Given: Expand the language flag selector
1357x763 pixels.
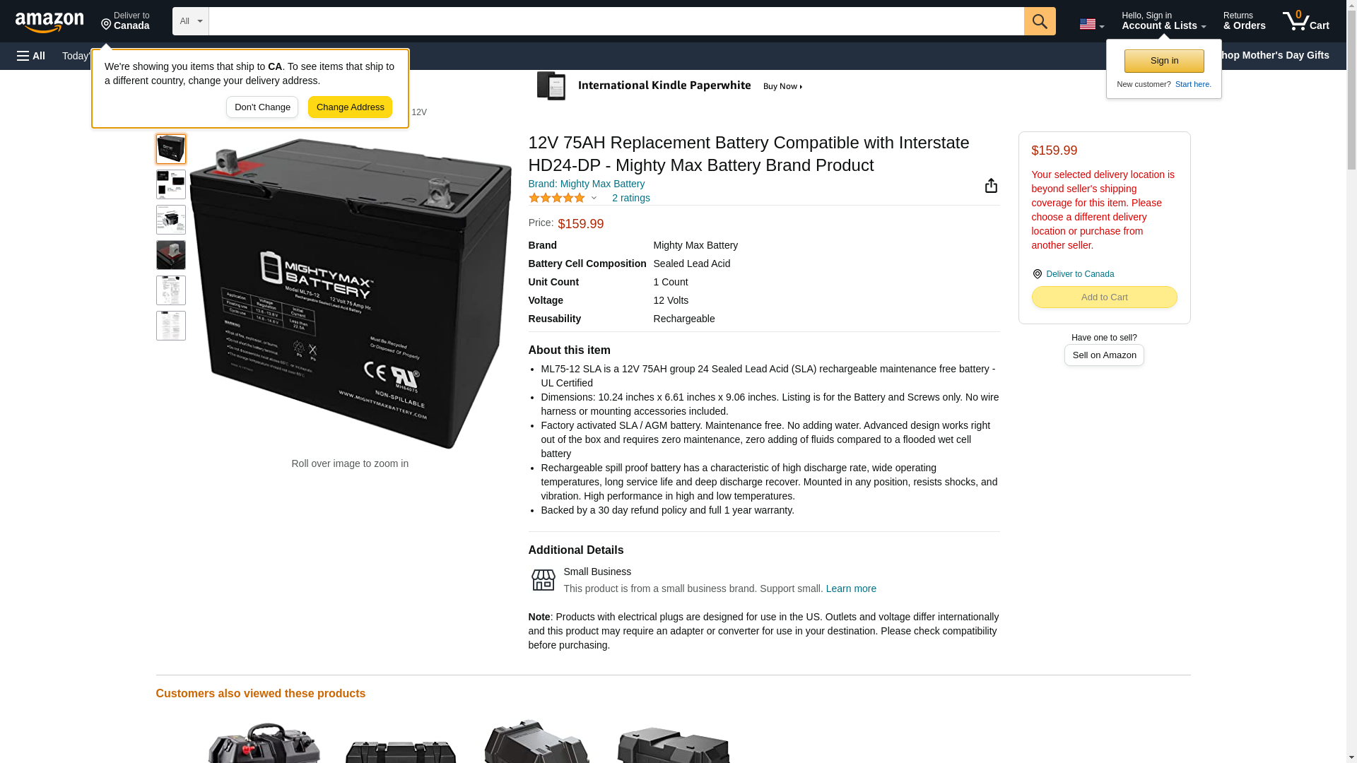Looking at the screenshot, I should click(x=1091, y=24).
